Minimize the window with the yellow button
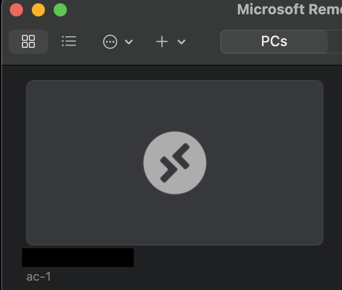 click(38, 10)
